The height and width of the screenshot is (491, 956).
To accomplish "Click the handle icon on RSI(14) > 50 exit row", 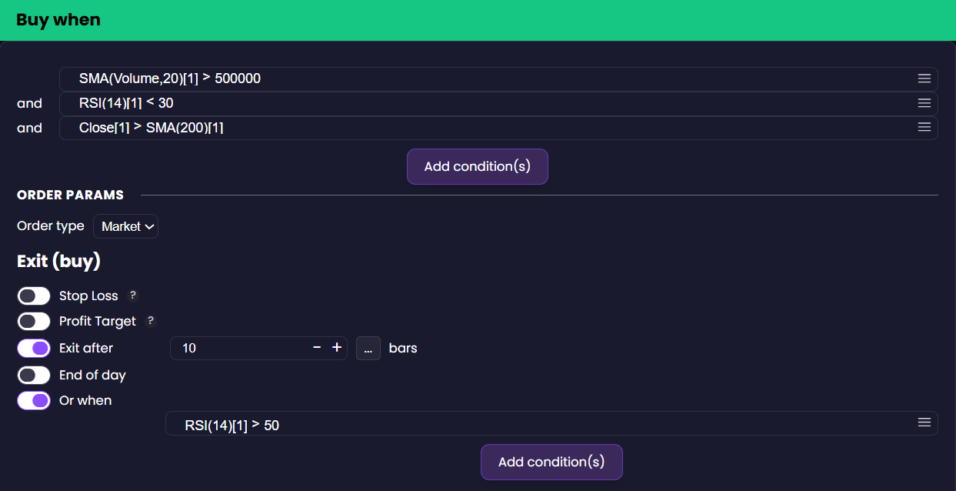I will [924, 423].
